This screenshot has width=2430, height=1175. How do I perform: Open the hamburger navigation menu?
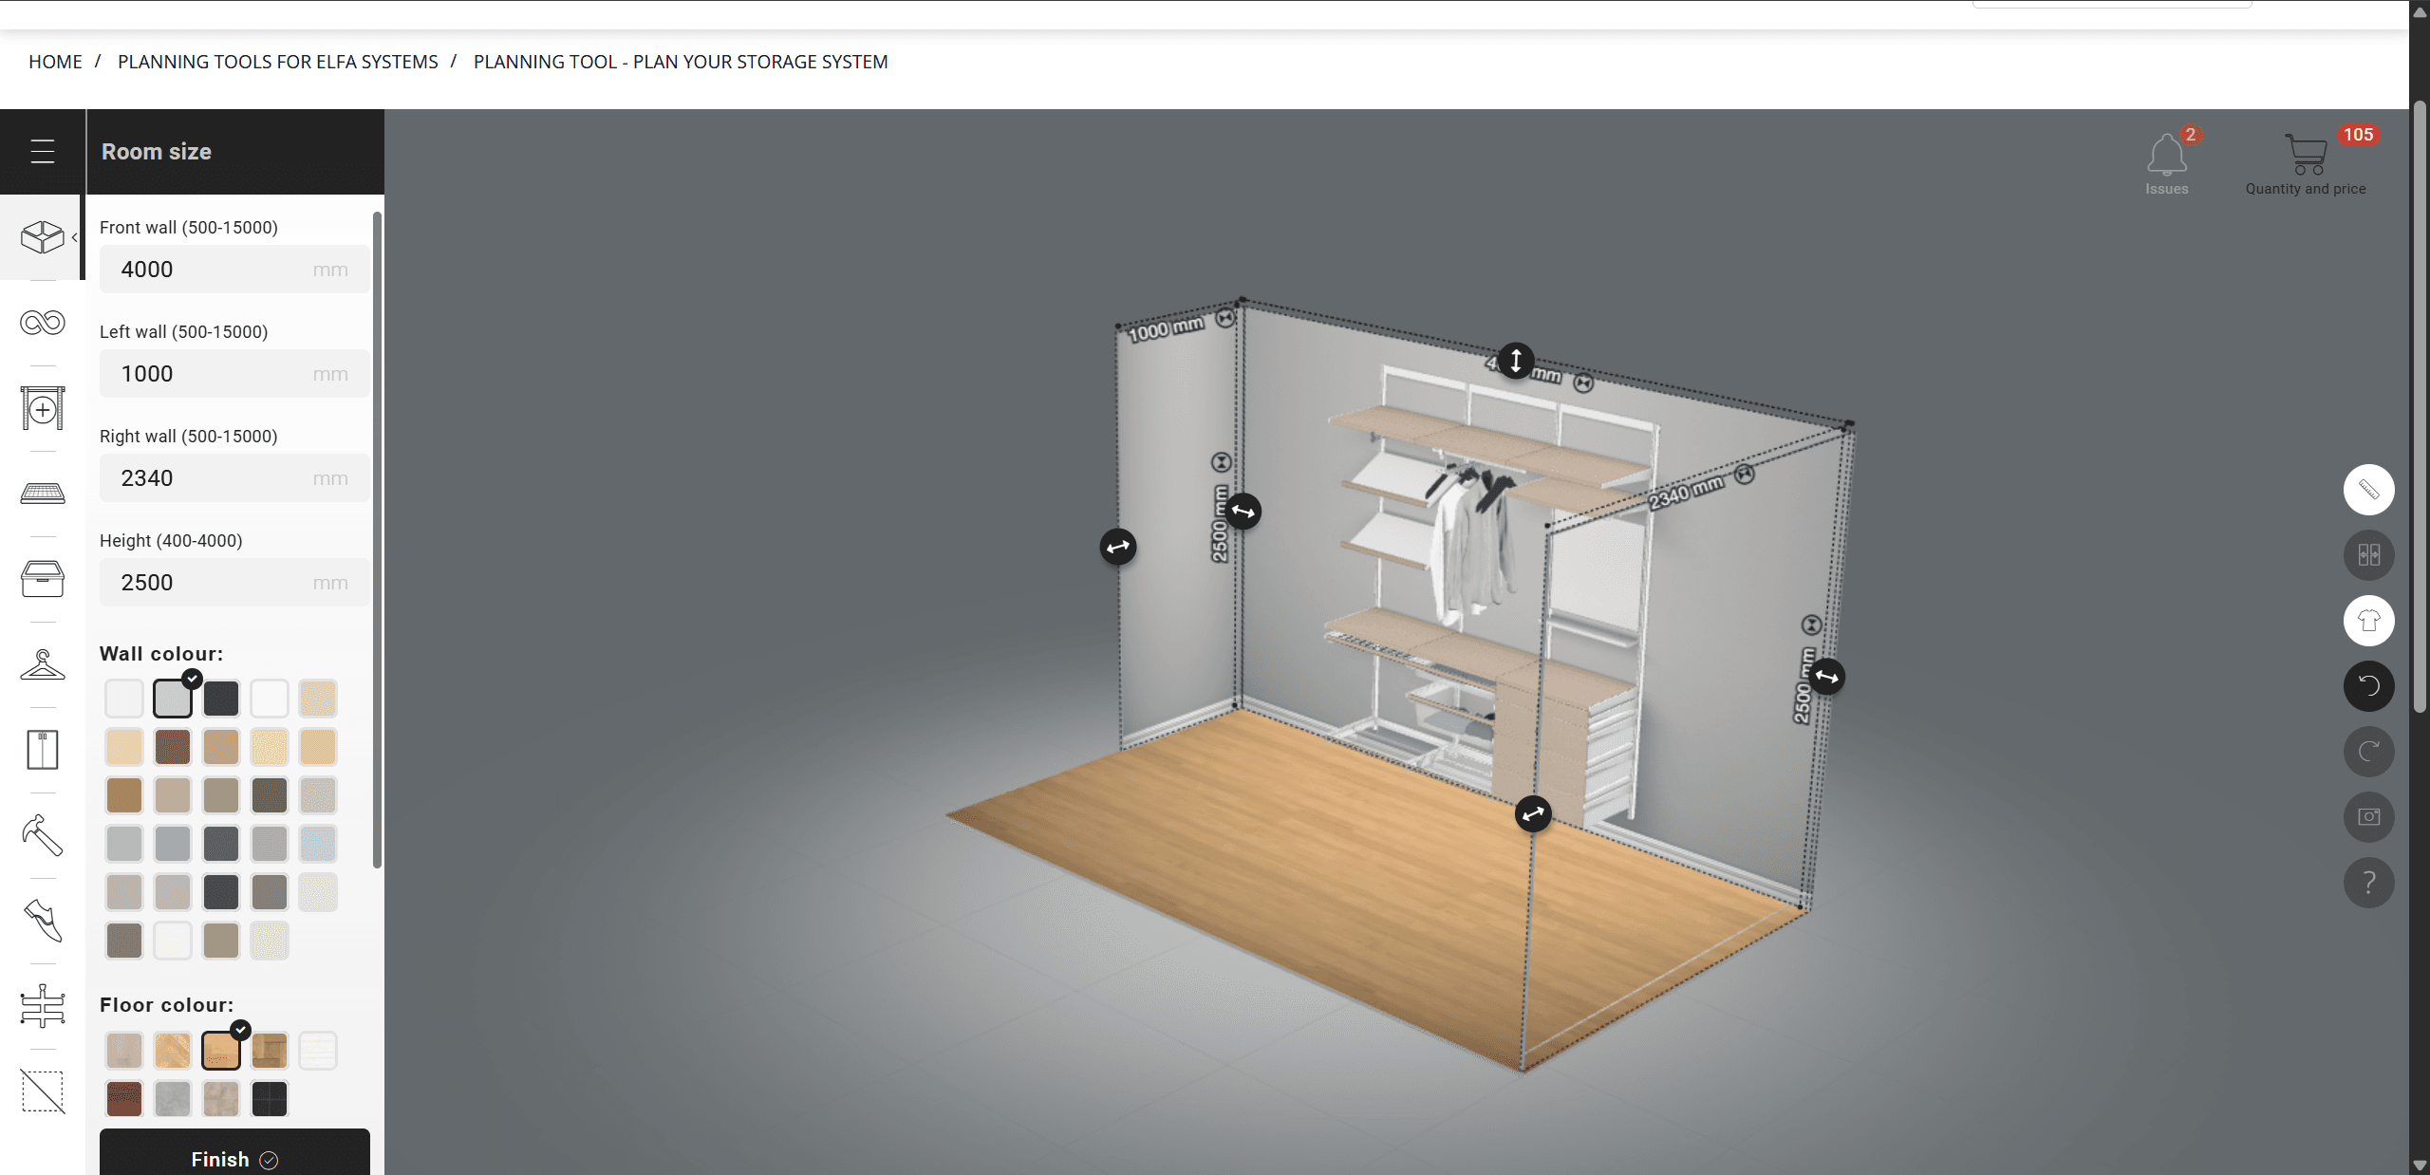coord(42,151)
